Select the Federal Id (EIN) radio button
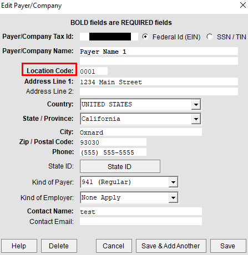 145,37
